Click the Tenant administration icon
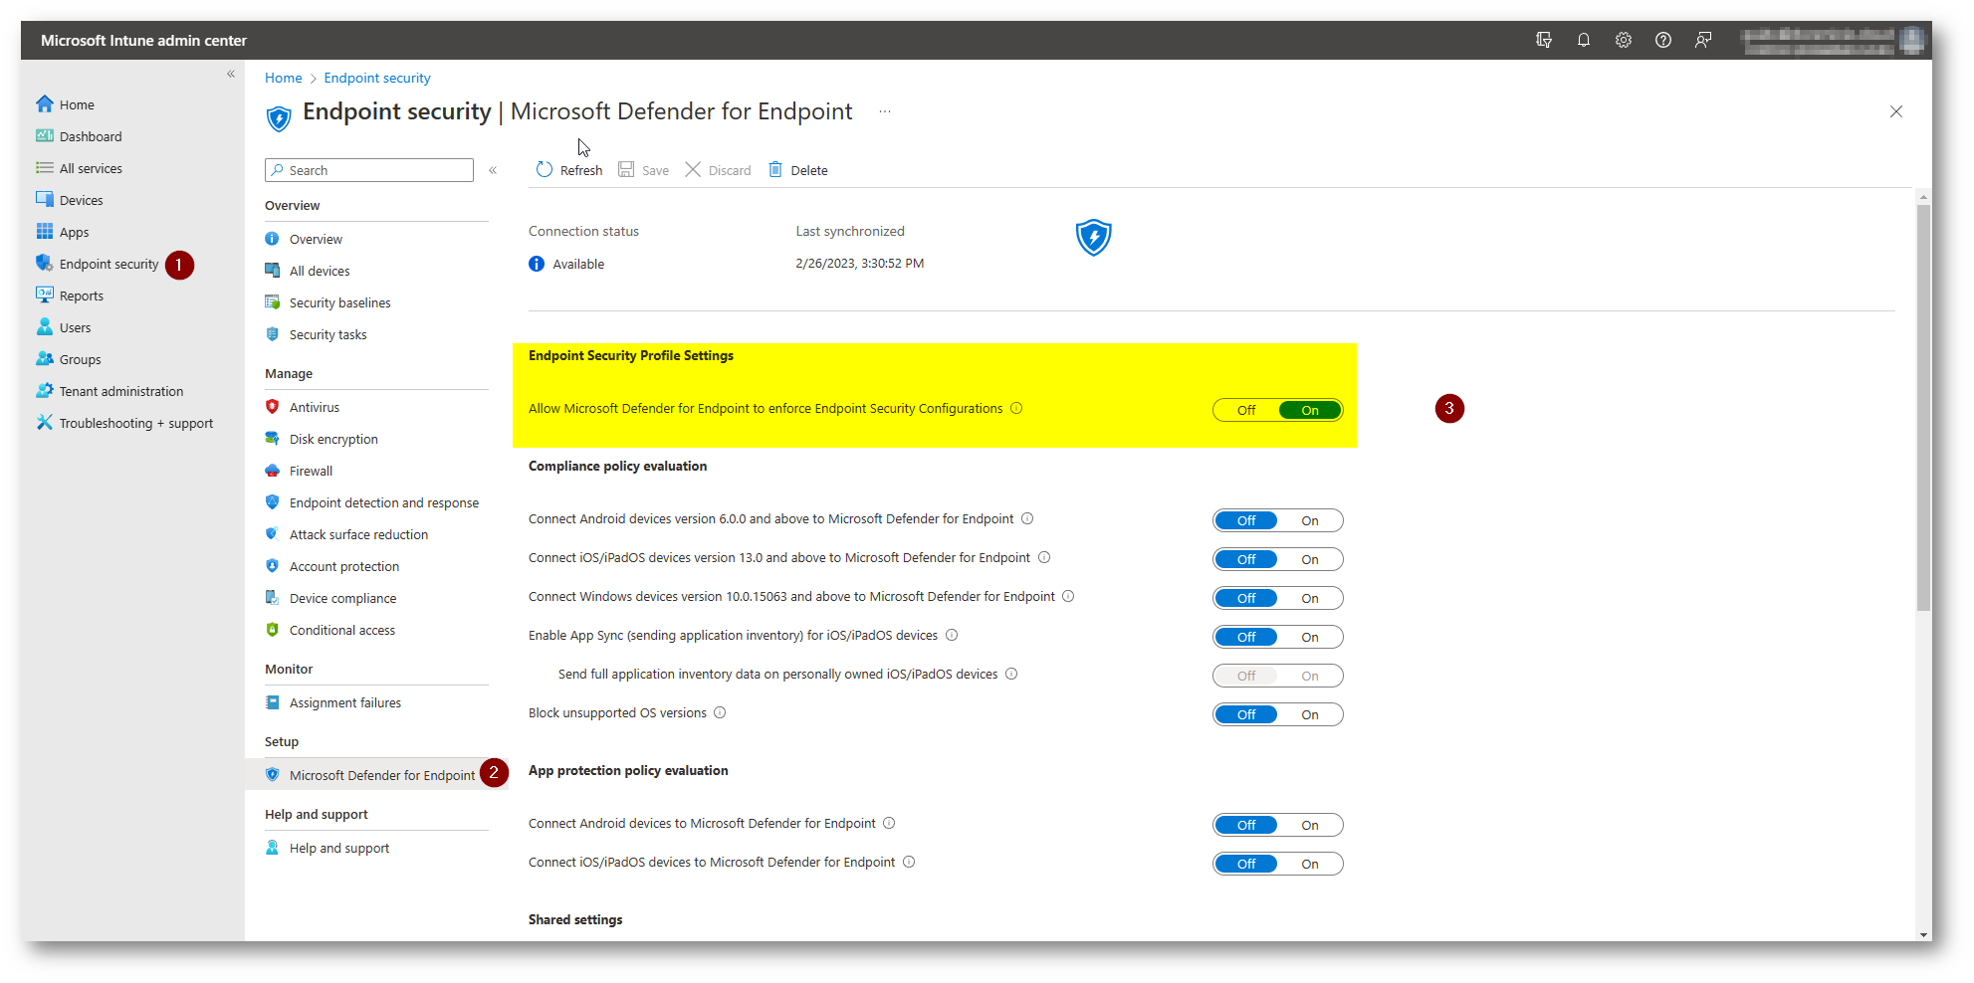Viewport: 1974px width, 983px height. click(45, 390)
